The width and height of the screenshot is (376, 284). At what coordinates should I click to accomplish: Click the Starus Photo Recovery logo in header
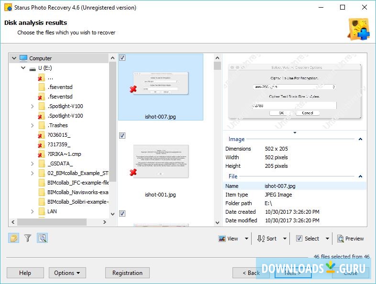[x=359, y=29]
